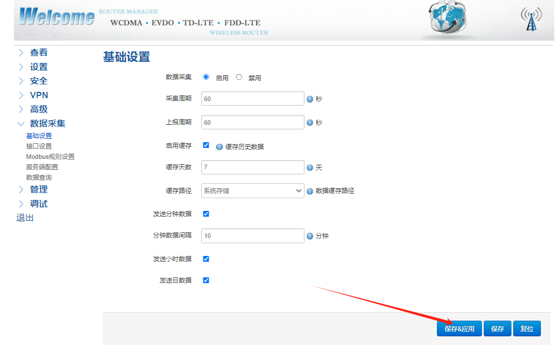Click the 上报周期 input field
Viewport: 560px width, 349px height.
[253, 122]
